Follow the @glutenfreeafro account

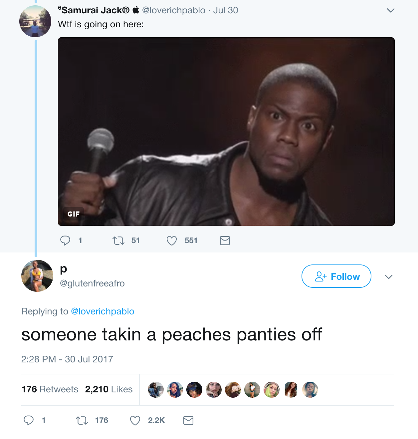point(336,276)
